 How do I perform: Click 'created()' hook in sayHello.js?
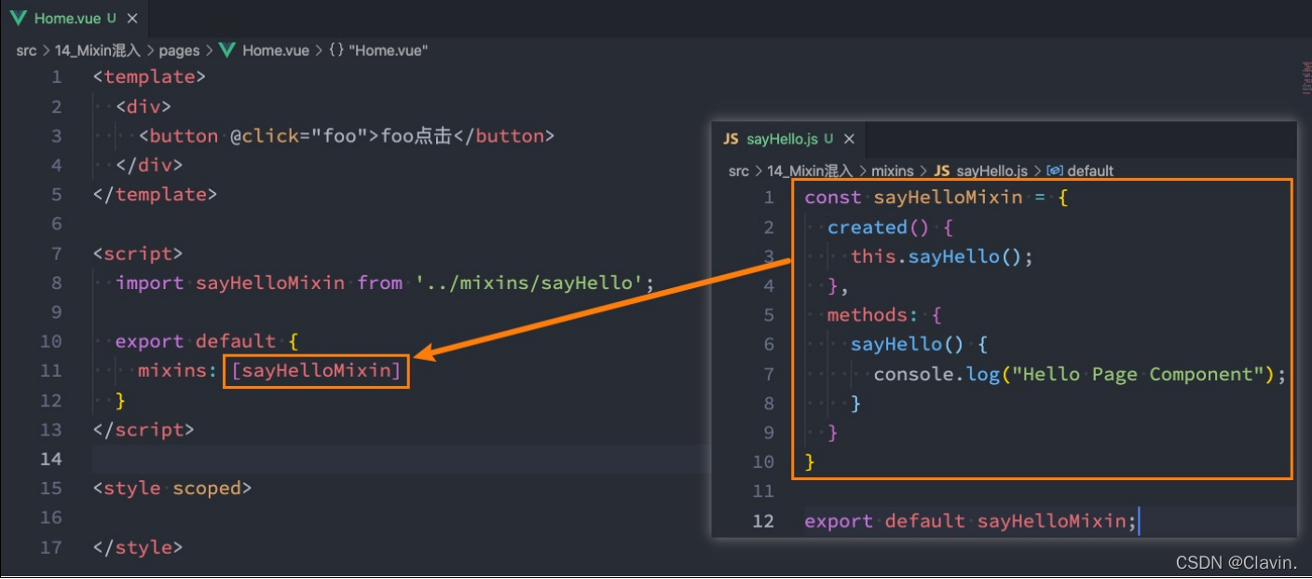pyautogui.click(x=879, y=227)
